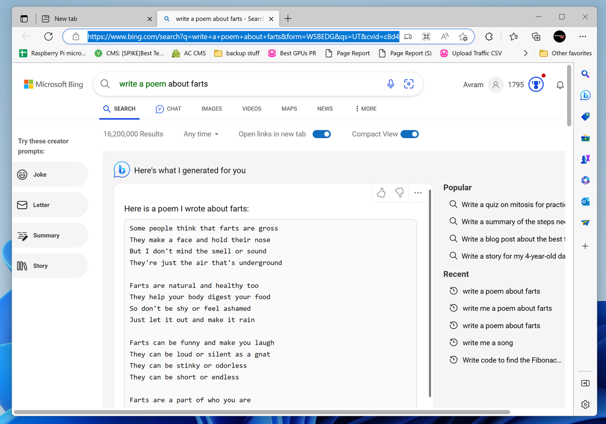Screen dimensions: 606x424
Task: Open the Games icon in the Edge sidebar
Action: (x=585, y=159)
